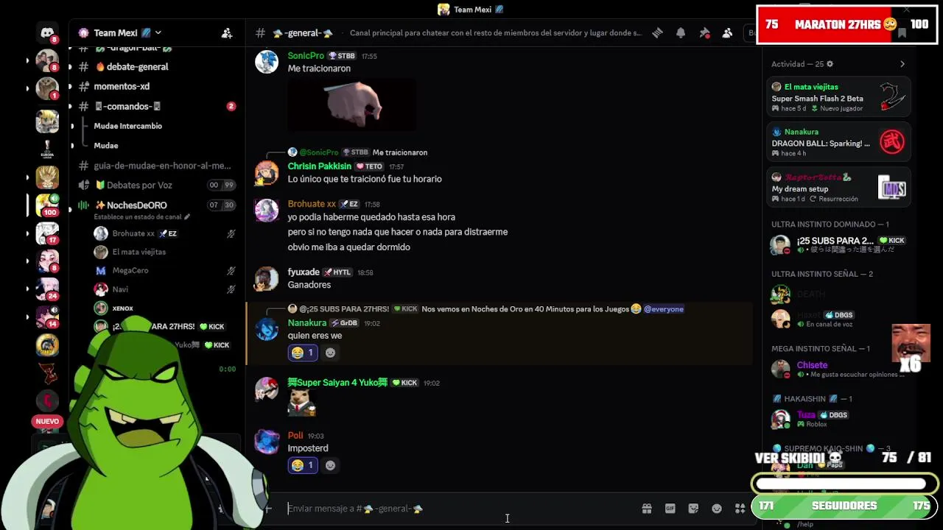
Task: Toggle laughing emoji reaction on Poli's message
Action: [x=303, y=465]
